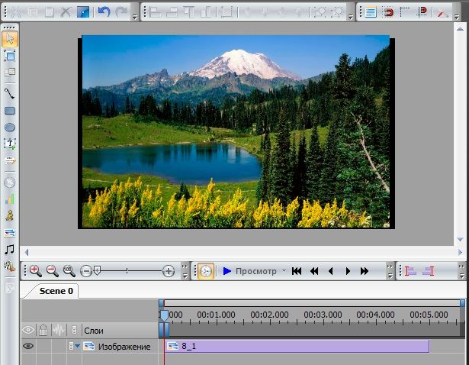
Task: Click the film reel video tool
Action: click(x=10, y=266)
